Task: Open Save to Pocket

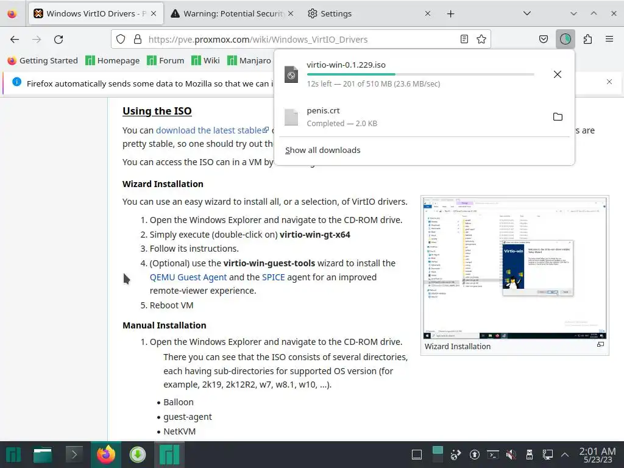Action: coord(543,39)
